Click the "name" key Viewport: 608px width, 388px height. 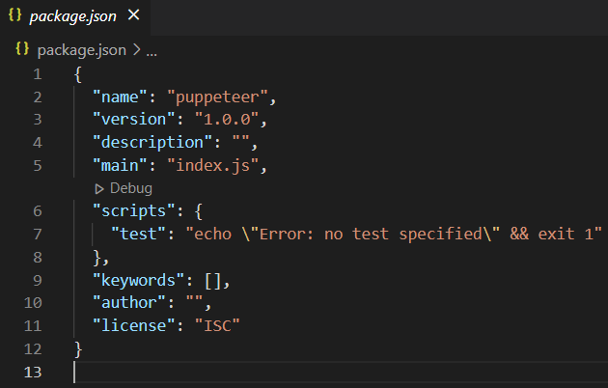click(x=120, y=97)
